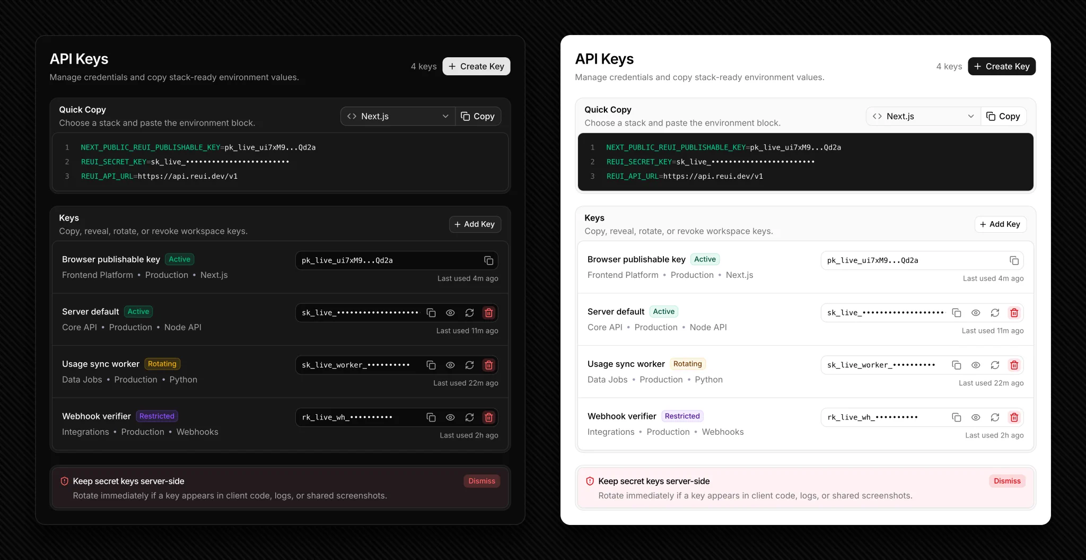The width and height of the screenshot is (1086, 560).
Task: Copy environment block in dark Quick Copy
Action: click(478, 116)
